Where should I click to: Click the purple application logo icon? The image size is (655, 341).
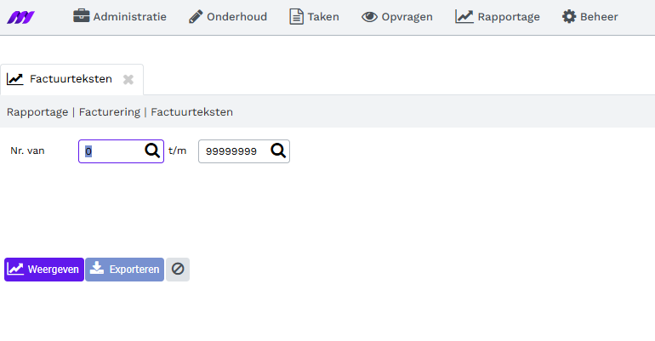pyautogui.click(x=20, y=17)
